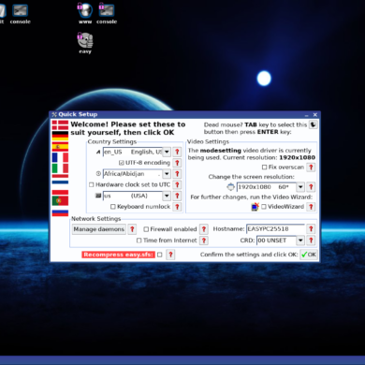Show help for screen resolution dropdown
The width and height of the screenshot is (365, 365).
tap(311, 187)
